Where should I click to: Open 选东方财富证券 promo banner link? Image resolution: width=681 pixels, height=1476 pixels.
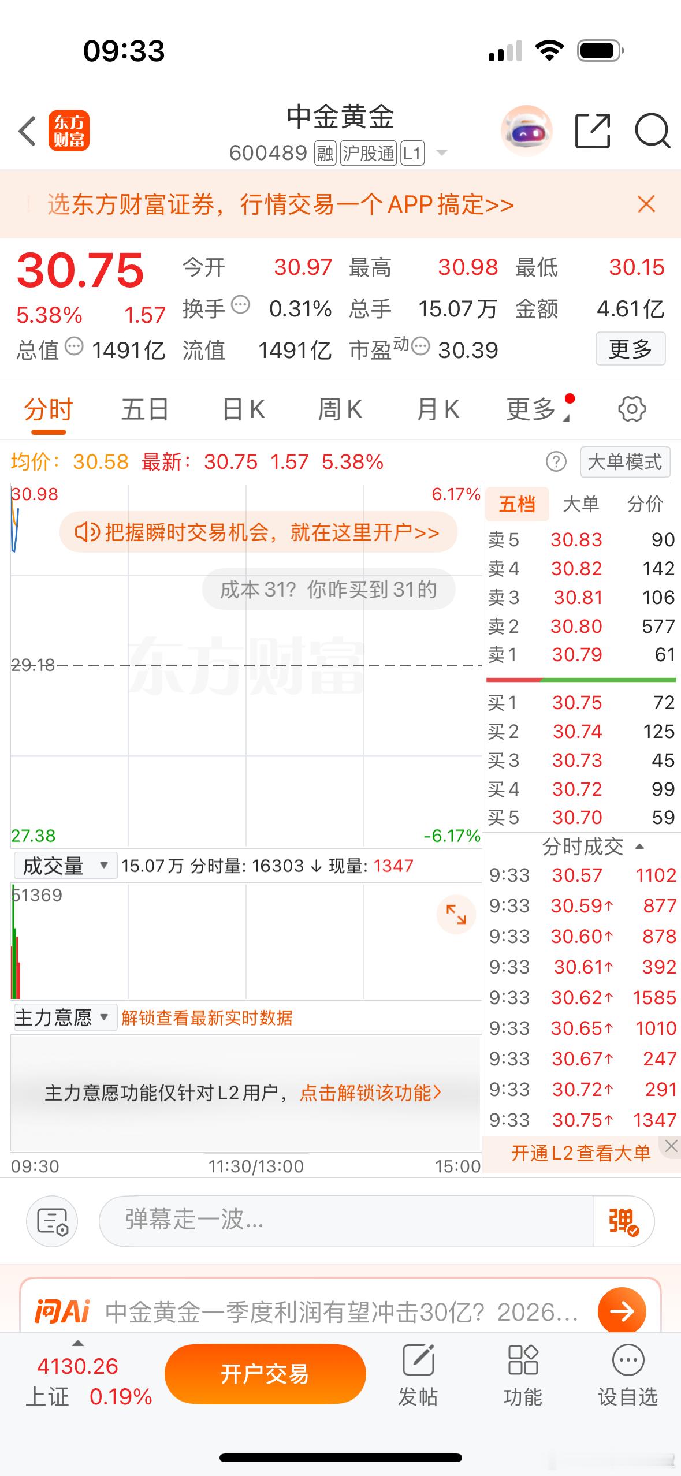pyautogui.click(x=281, y=204)
